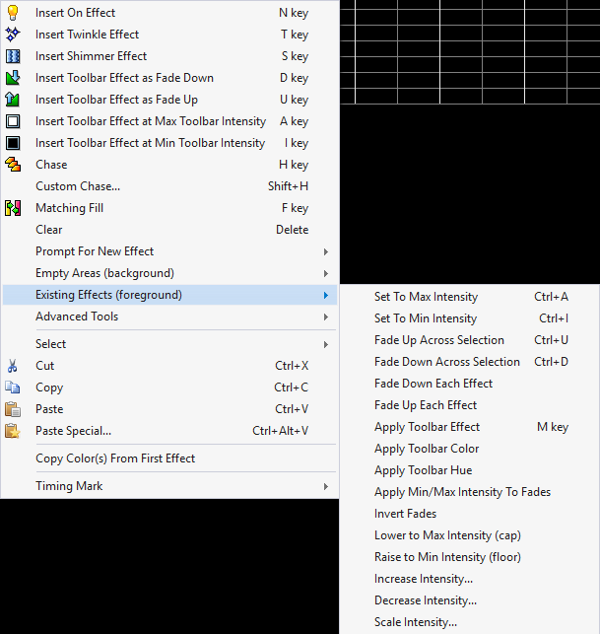The height and width of the screenshot is (634, 600).
Task: Open the Advanced Tools menu entry
Action: 169,317
